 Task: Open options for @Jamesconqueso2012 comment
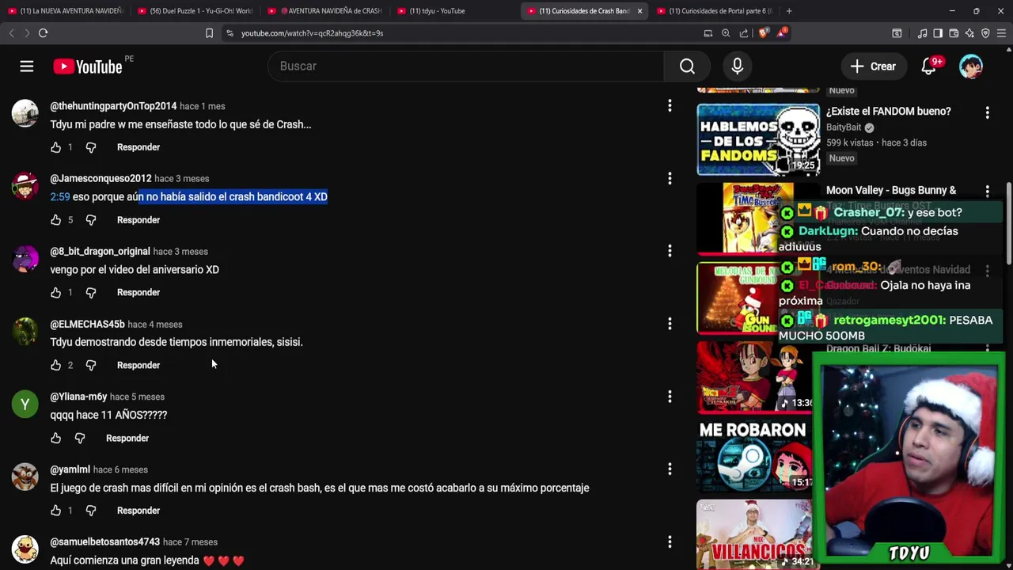[x=670, y=179]
